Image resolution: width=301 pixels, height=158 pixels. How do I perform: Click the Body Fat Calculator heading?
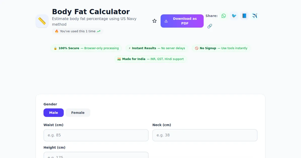(x=91, y=12)
